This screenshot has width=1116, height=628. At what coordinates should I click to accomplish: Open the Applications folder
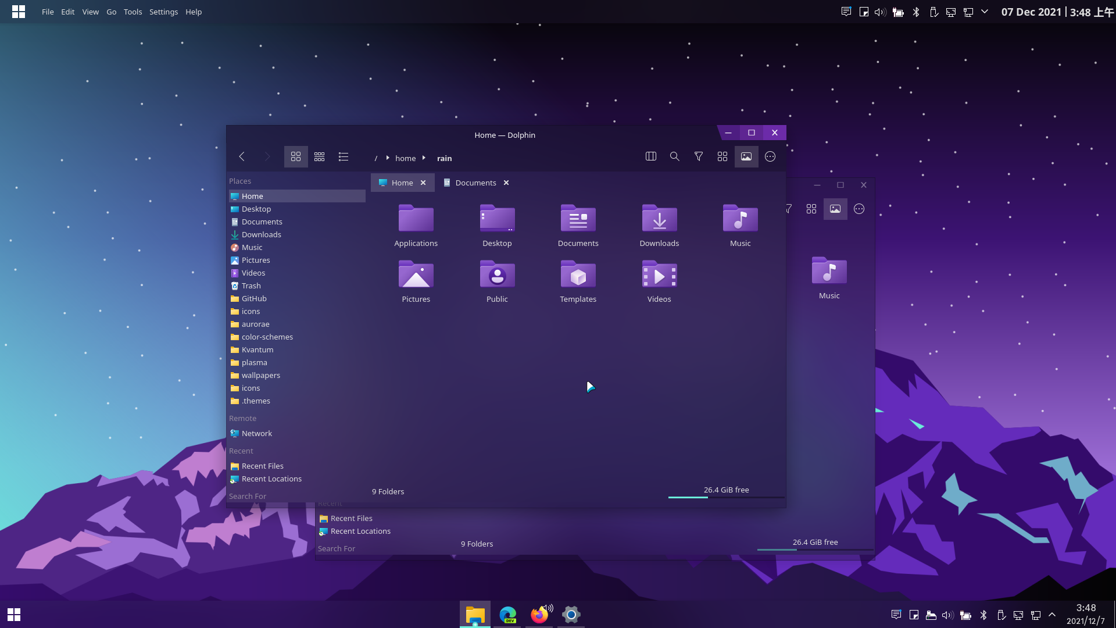click(x=416, y=226)
